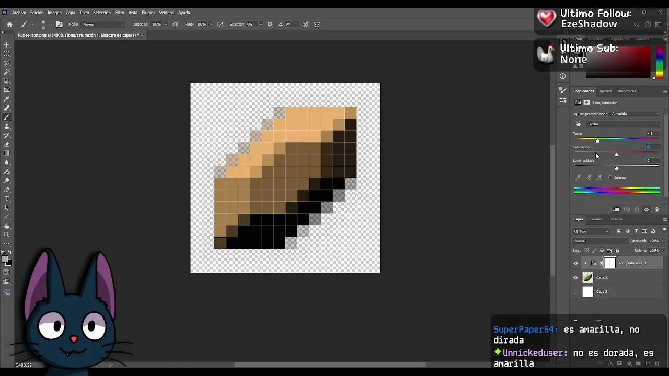The image size is (669, 376).
Task: Select the Crop tool
Action: [x=7, y=81]
